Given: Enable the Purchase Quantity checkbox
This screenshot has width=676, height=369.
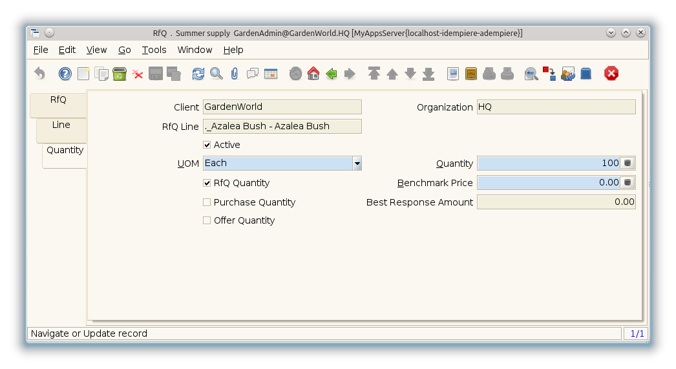Looking at the screenshot, I should [x=207, y=202].
